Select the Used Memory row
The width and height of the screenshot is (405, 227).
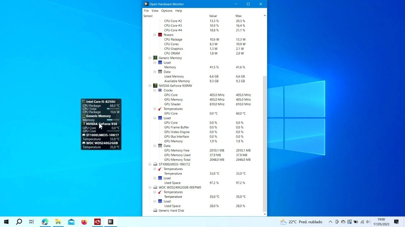point(204,77)
